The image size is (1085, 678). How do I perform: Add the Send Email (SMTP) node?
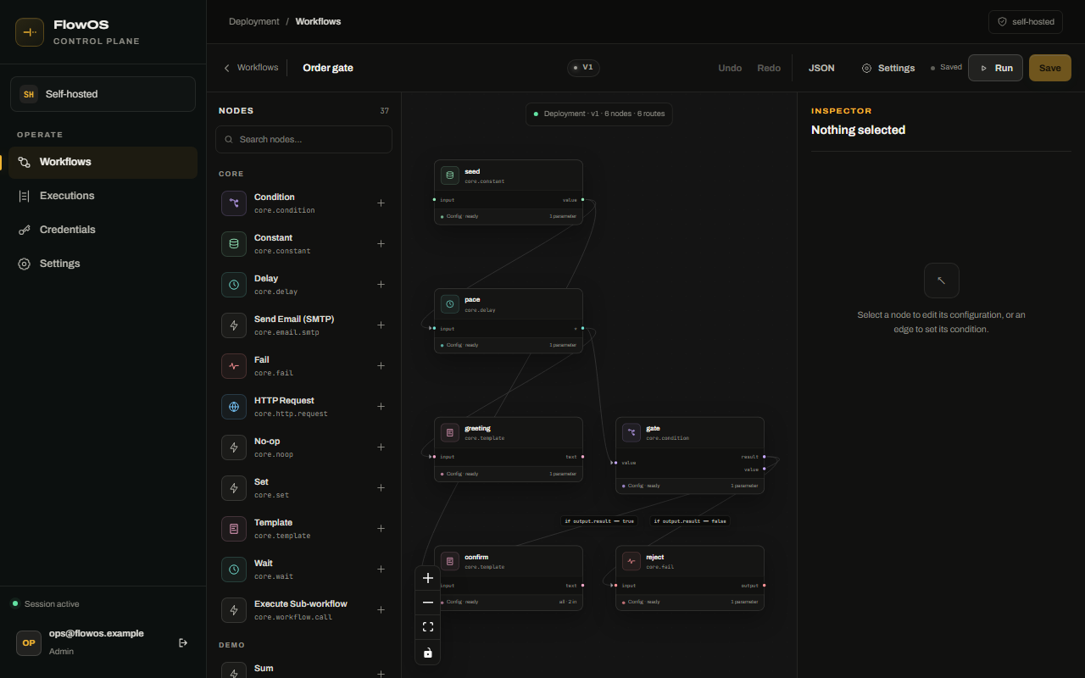[381, 325]
